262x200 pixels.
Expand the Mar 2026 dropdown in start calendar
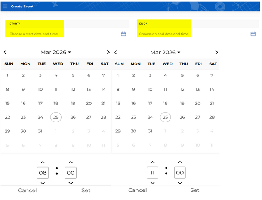point(56,53)
